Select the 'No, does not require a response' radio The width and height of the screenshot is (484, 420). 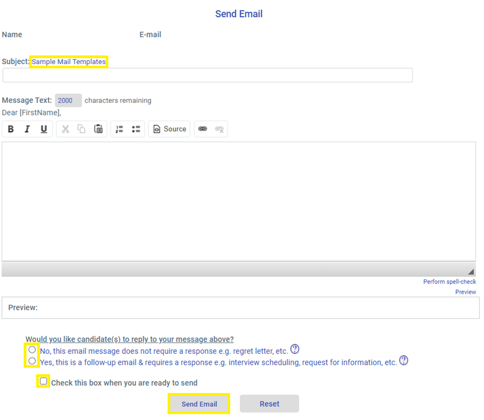point(32,349)
